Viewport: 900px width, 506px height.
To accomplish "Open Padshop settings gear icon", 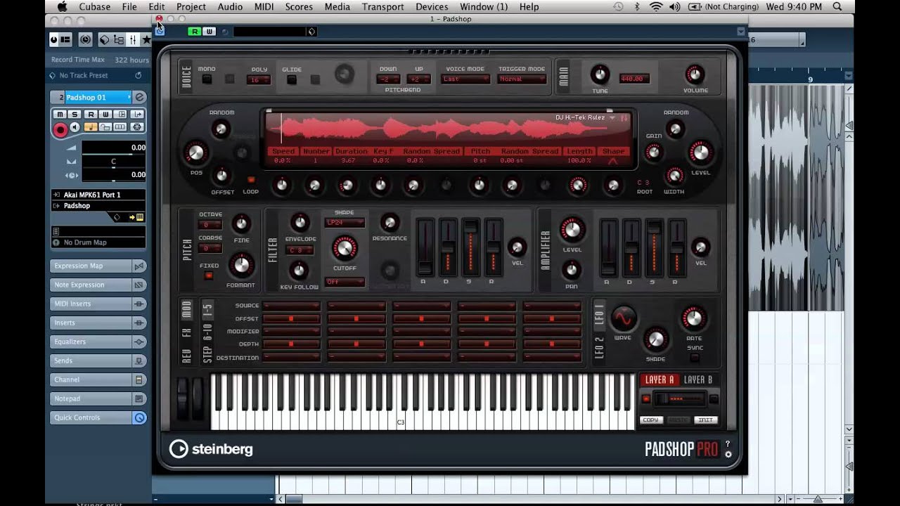I will (728, 454).
